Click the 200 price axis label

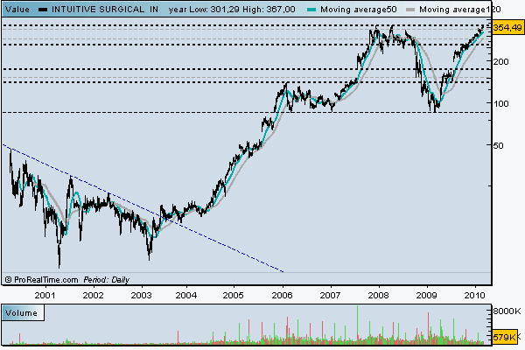pyautogui.click(x=501, y=61)
